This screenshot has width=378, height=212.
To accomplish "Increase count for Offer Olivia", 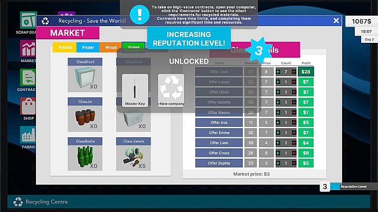I will click(x=278, y=92).
